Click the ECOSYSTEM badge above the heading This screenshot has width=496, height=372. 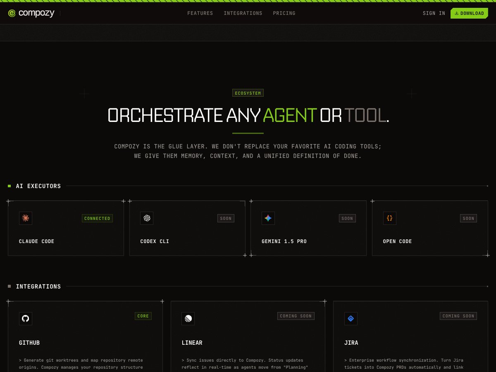(x=248, y=93)
